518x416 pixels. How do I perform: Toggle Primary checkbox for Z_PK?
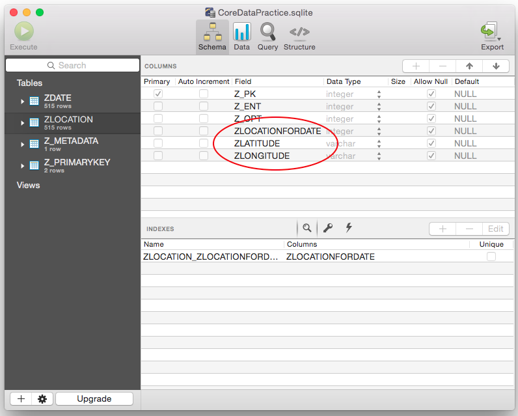coord(158,94)
